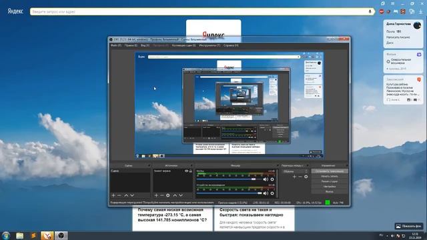Click the studio mode button in OBS
Viewport: 427px width, 240px height.
[x=330, y=181]
